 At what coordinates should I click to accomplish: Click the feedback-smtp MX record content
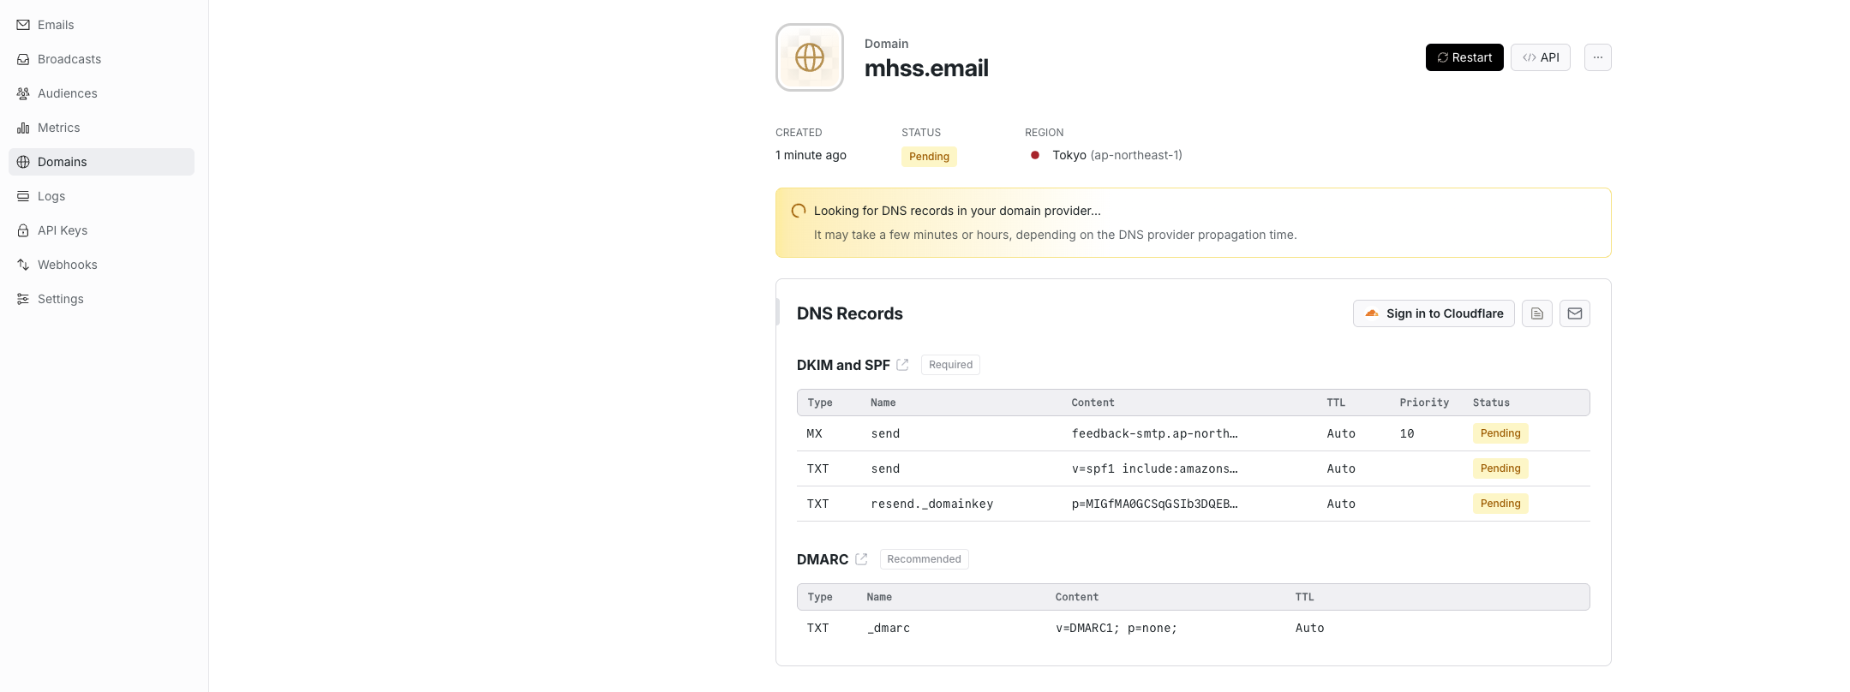(1154, 433)
